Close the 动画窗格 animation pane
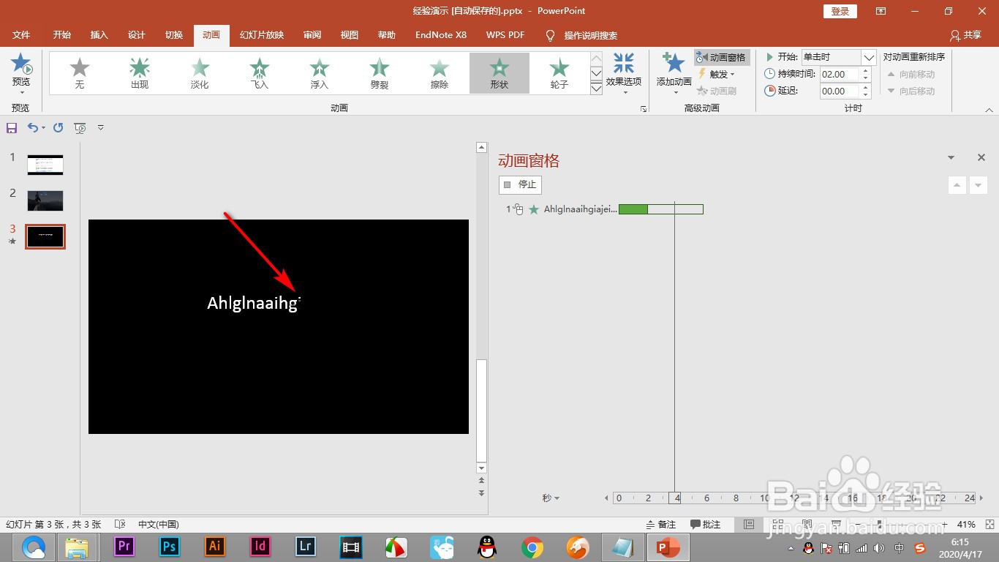 (x=981, y=157)
